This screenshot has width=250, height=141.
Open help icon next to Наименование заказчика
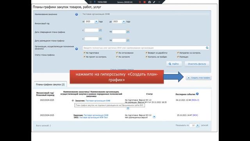77,14
